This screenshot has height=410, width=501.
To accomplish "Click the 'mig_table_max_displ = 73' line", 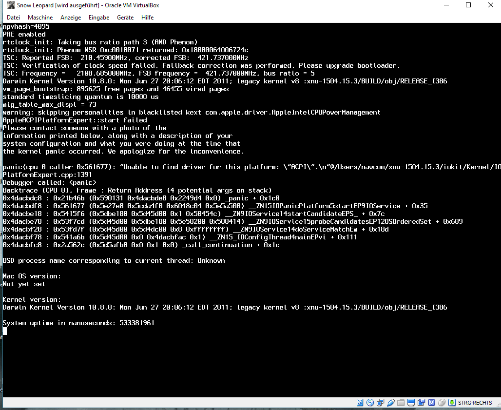I will point(50,104).
